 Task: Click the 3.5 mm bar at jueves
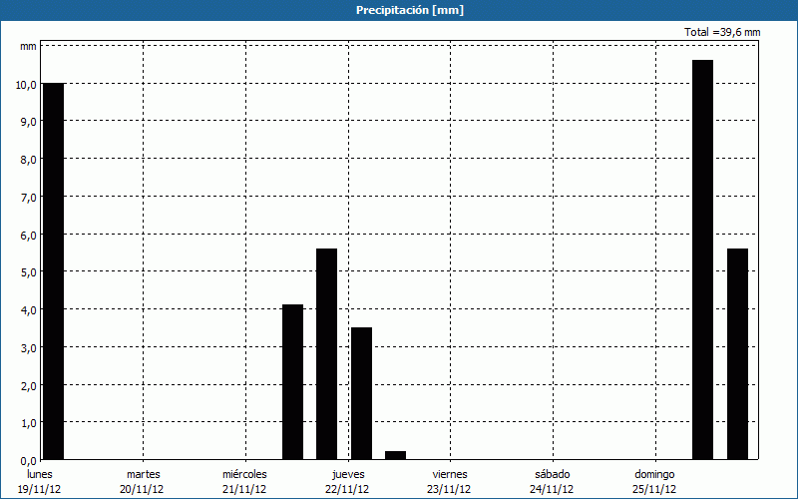coord(361,393)
